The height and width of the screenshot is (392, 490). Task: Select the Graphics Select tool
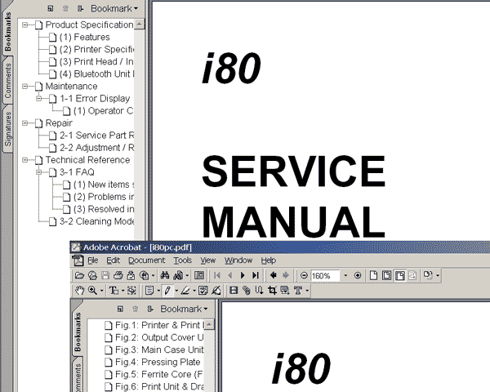(131, 291)
